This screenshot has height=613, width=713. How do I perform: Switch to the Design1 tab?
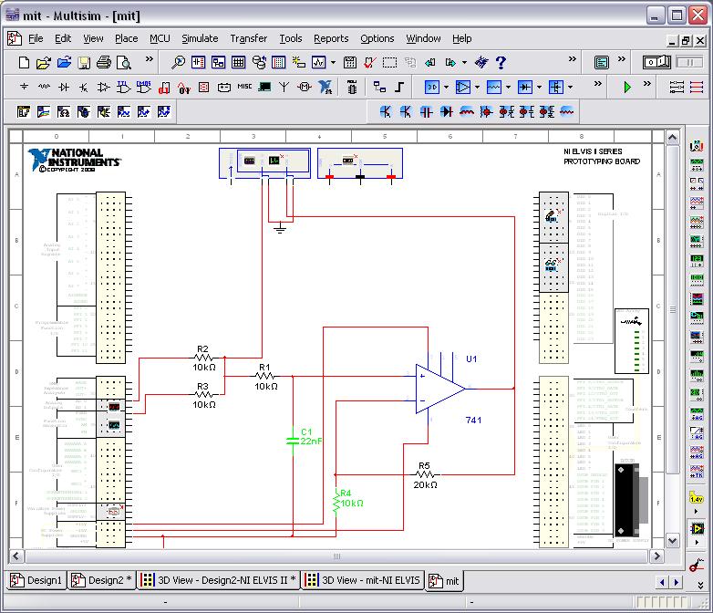tap(36, 580)
